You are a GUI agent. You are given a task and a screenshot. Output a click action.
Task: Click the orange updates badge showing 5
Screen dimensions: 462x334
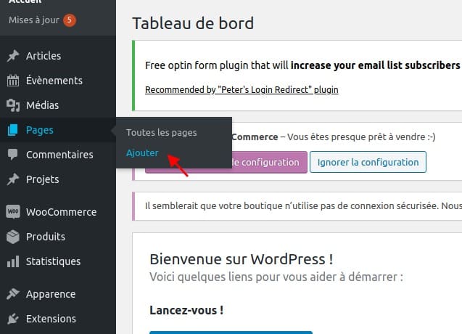point(70,20)
